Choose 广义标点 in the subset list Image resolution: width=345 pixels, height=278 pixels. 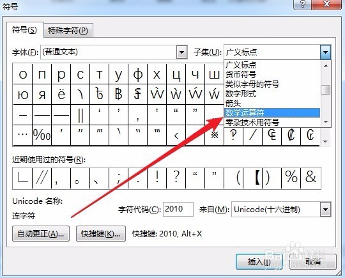272,65
